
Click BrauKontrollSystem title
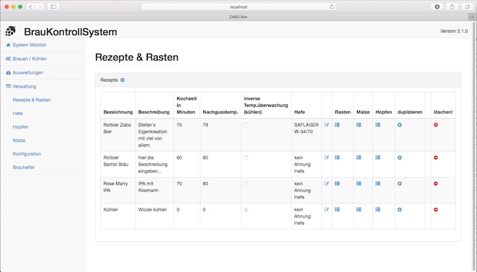tap(70, 32)
